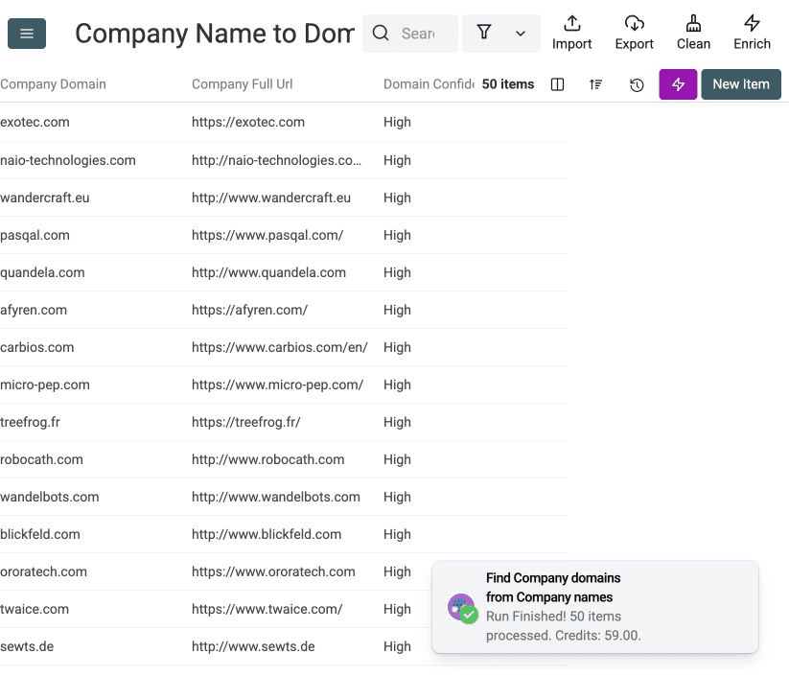
Task: Click the https://treefrog.fr/ cell
Action: 246,422
